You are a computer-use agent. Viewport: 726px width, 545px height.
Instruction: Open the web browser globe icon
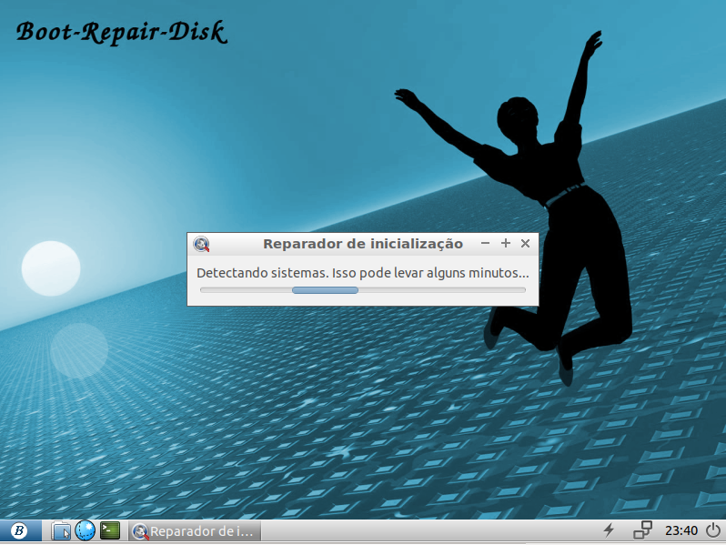85,530
